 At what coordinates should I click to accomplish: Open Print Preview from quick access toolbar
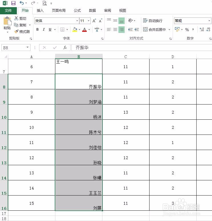point(45,3)
